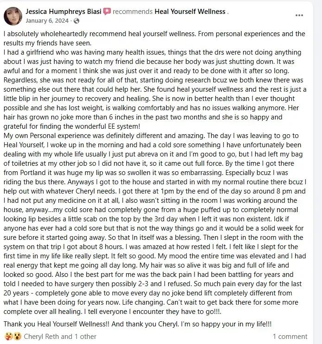View reactions by Cheryl Reth and 1 other
Image resolution: width=322 pixels, height=344 pixels.
pyautogui.click(x=60, y=337)
